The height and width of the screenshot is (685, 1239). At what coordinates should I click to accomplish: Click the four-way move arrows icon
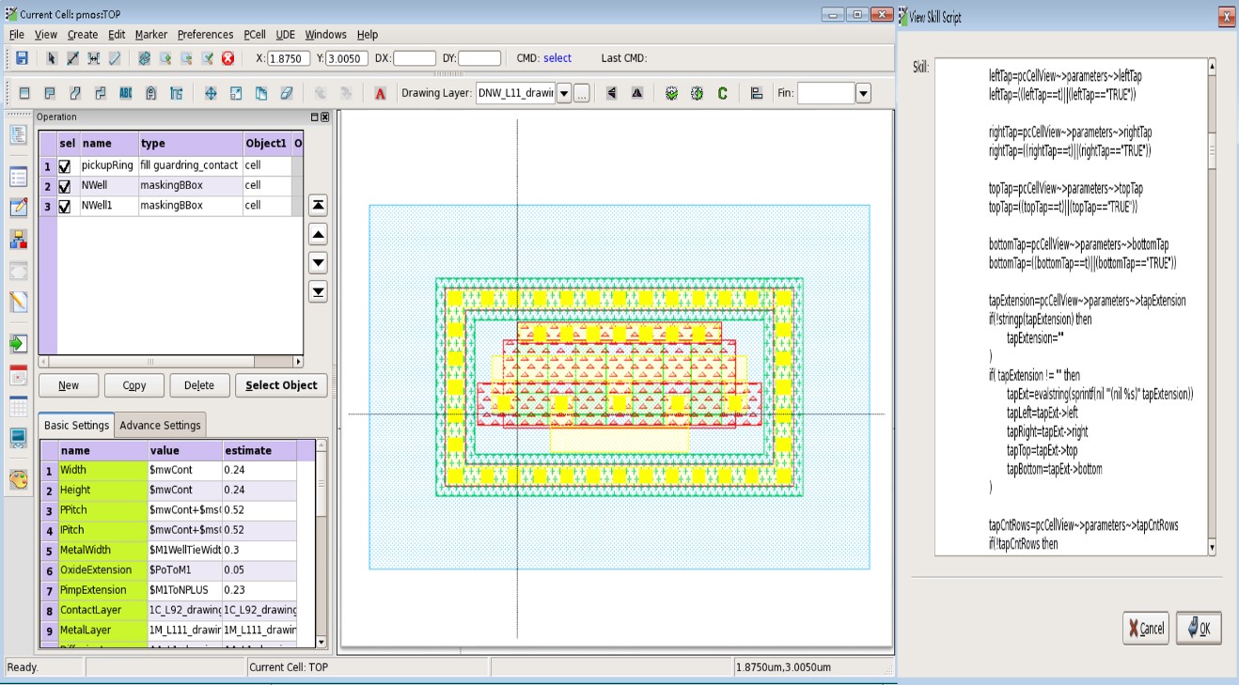(211, 93)
